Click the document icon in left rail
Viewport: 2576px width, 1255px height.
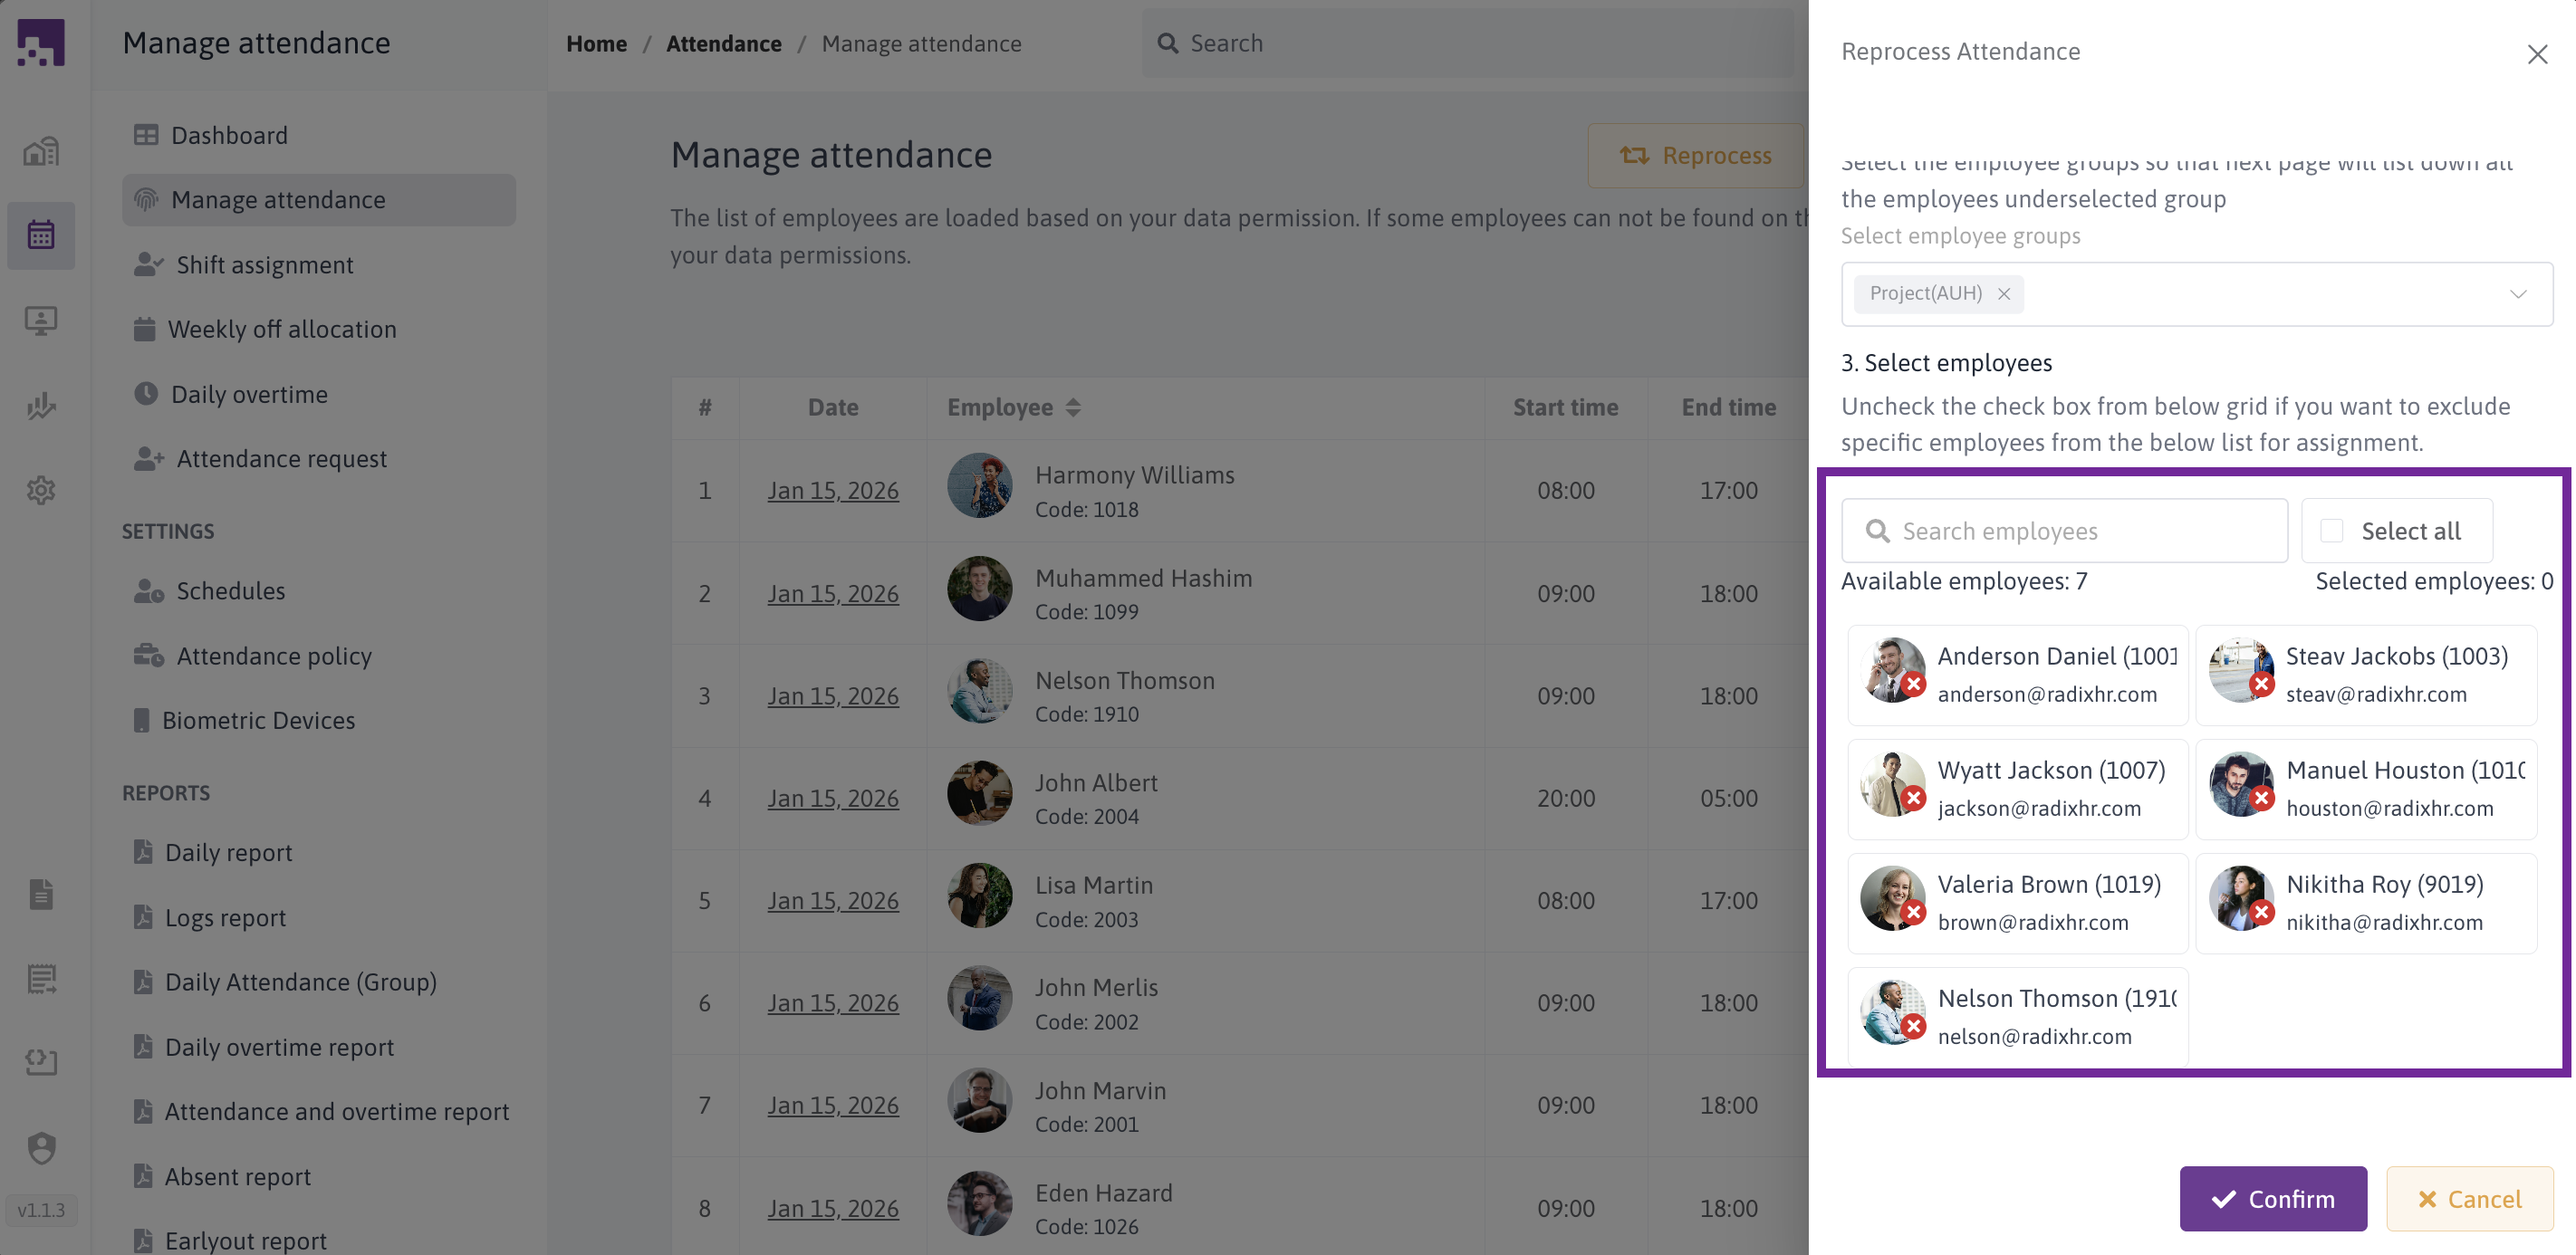point(41,894)
